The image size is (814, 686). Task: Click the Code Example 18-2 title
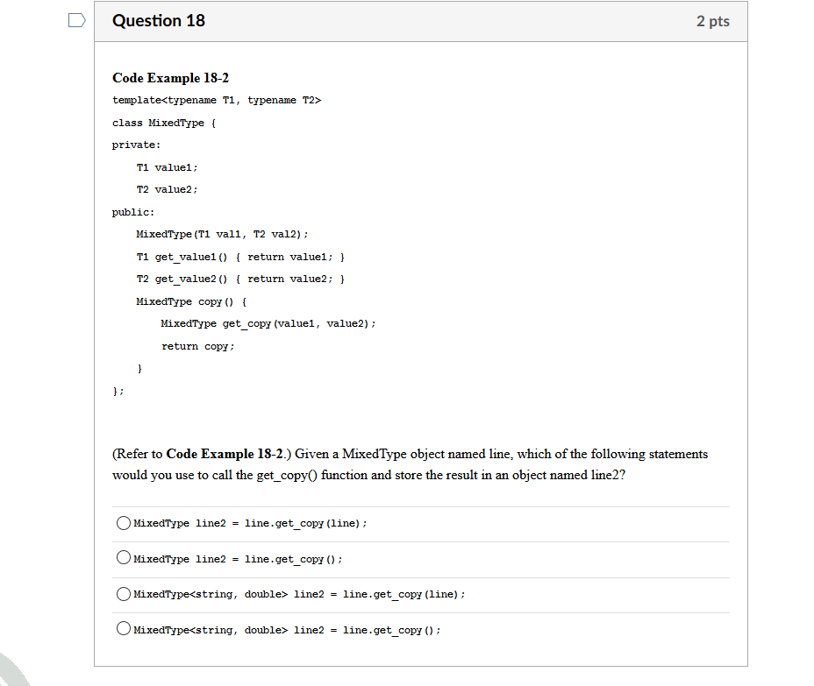click(x=170, y=78)
